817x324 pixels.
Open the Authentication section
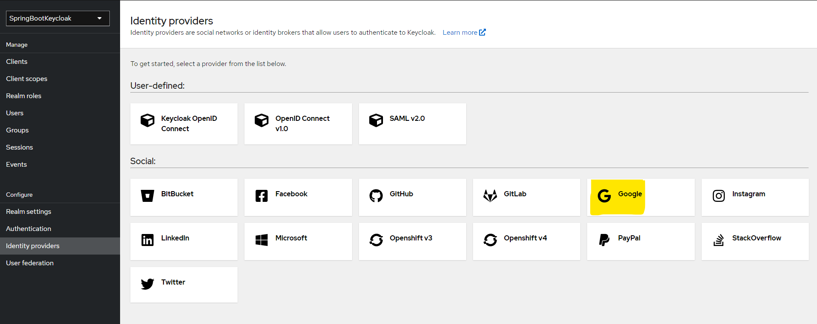tap(60, 229)
